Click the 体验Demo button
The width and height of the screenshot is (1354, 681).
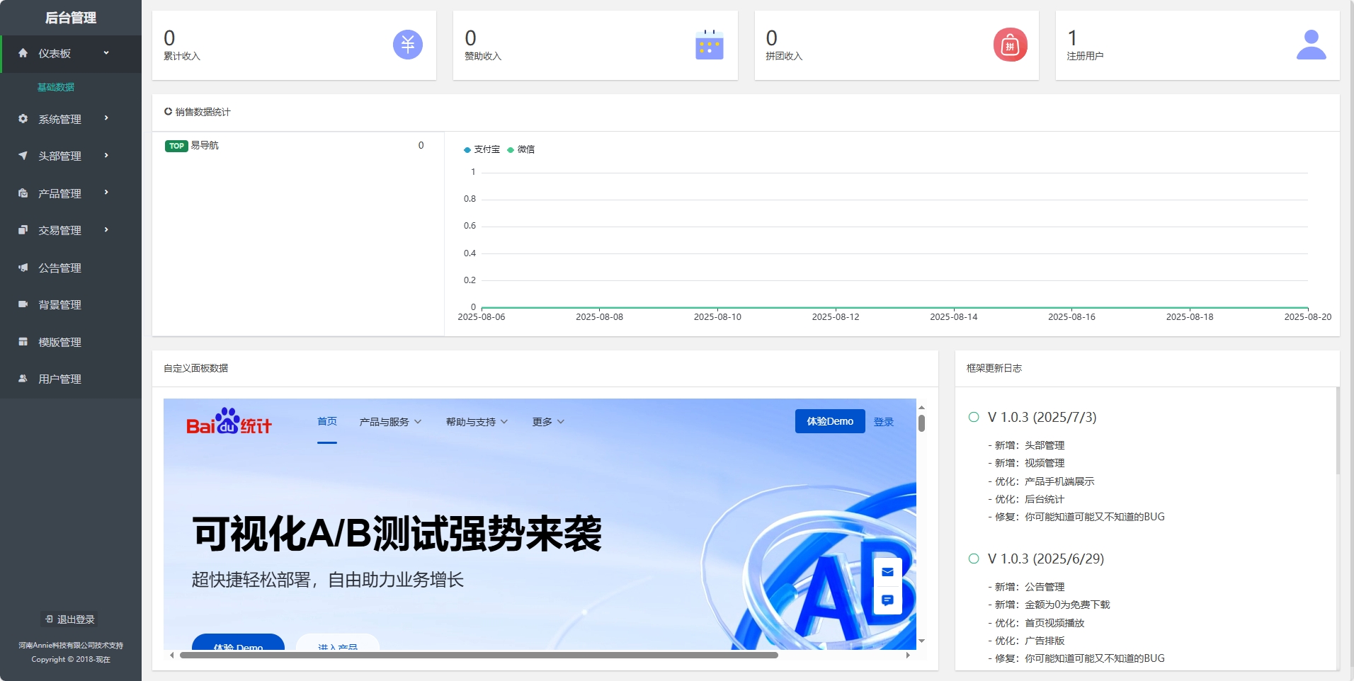click(x=829, y=421)
